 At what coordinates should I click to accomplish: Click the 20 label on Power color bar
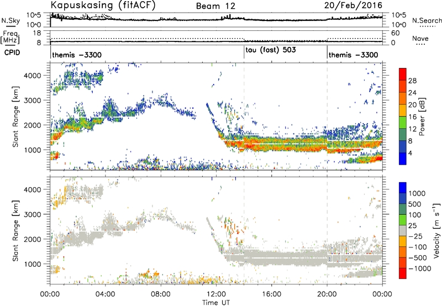[412, 105]
